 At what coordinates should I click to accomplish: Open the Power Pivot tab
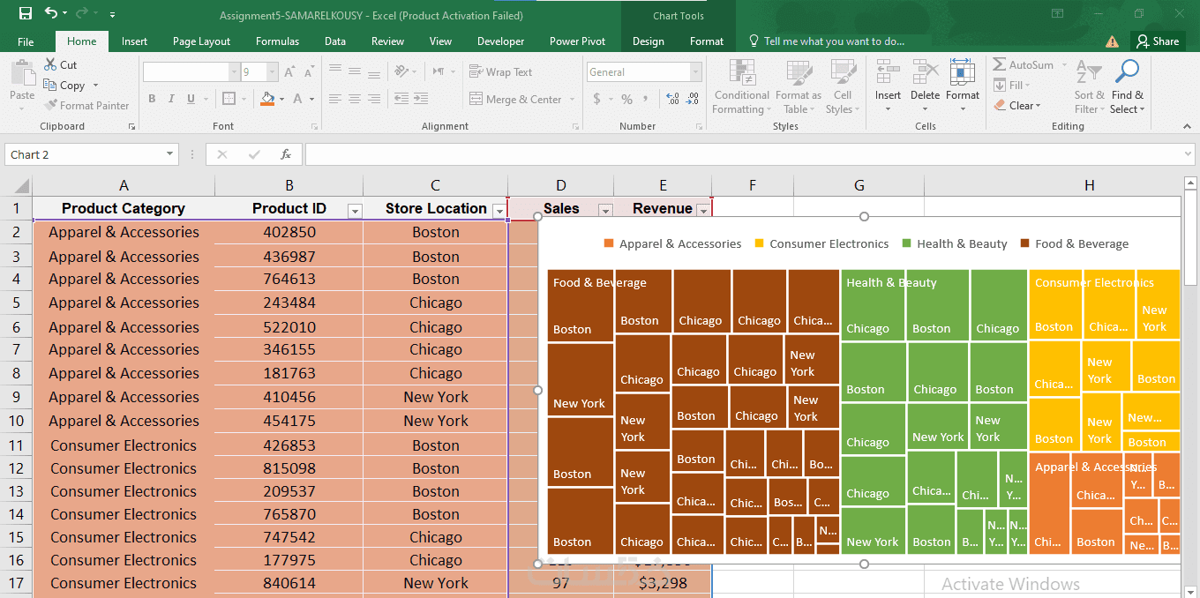point(577,41)
